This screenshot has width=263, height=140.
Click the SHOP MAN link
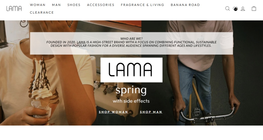151,112
